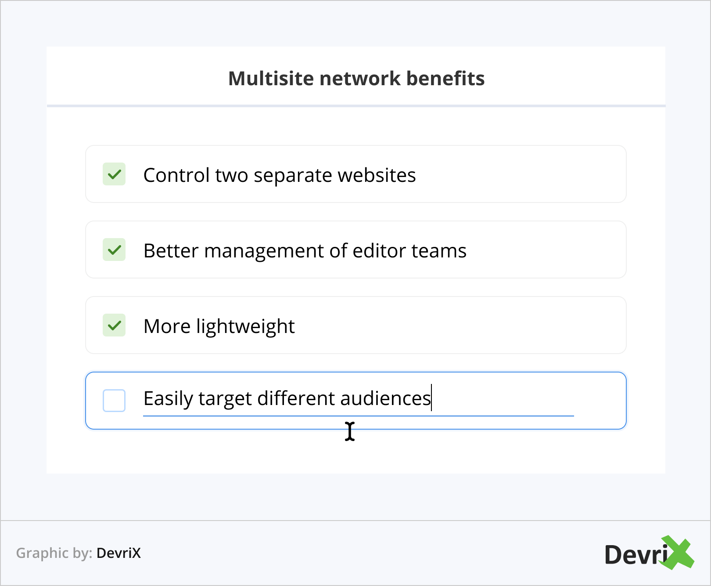Click the "More lightweight" item label
The image size is (711, 586).
coord(219,326)
